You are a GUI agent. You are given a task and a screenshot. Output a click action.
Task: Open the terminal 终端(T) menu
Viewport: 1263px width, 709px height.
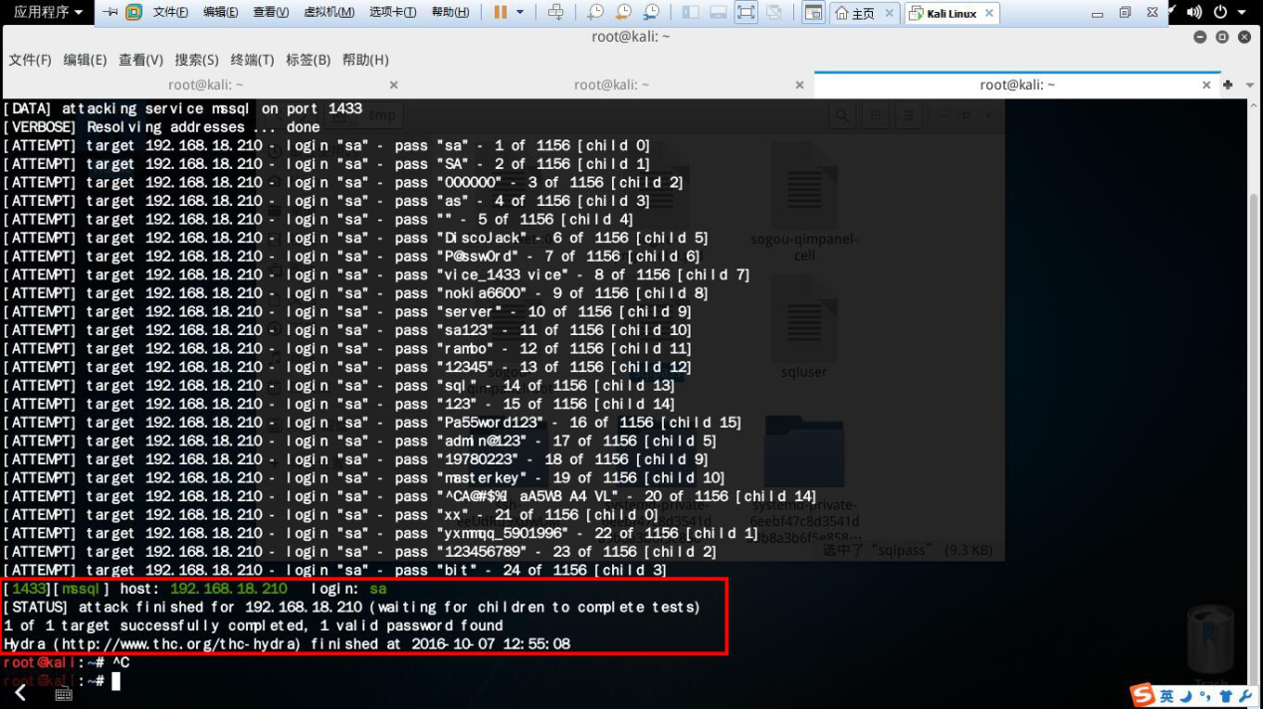(x=252, y=60)
